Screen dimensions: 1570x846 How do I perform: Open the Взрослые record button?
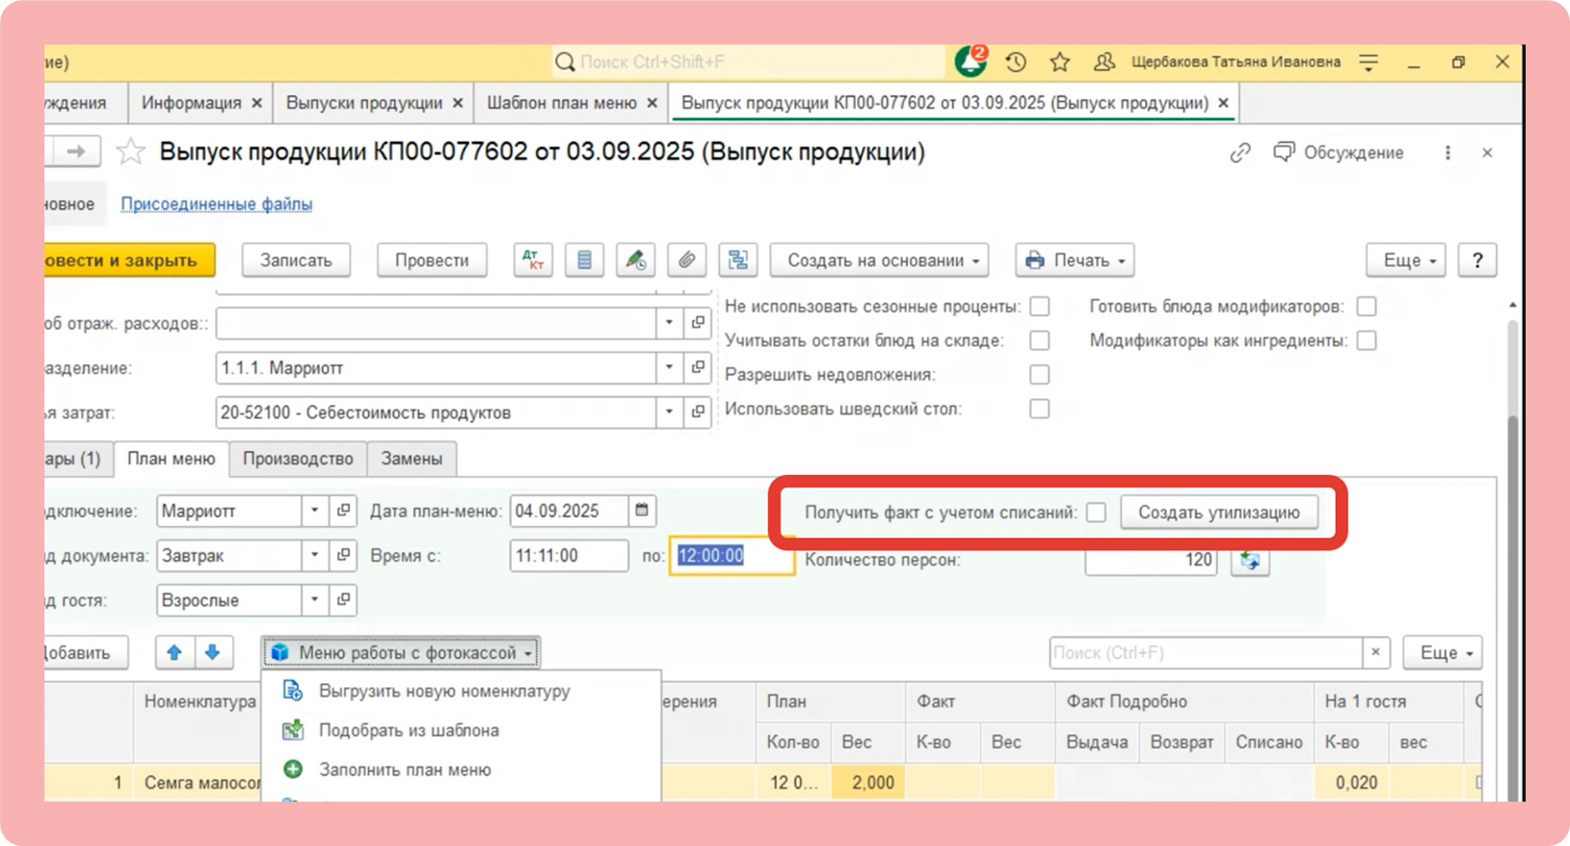343,599
